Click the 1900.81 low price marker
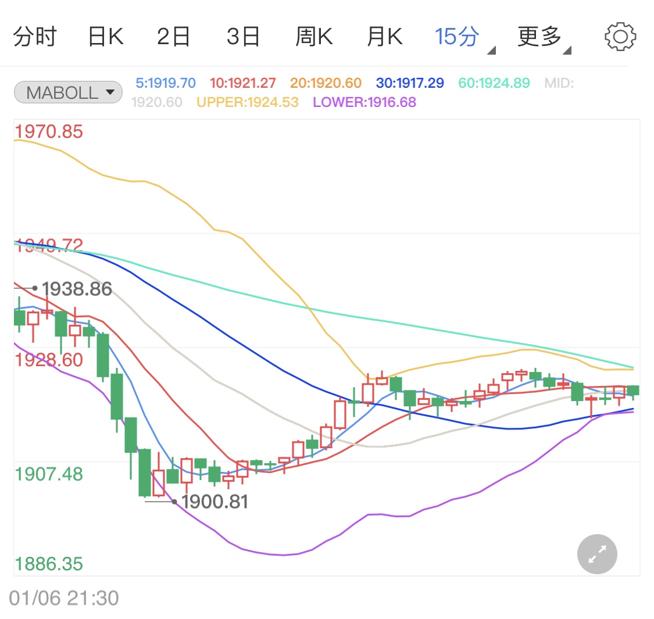Viewport: 654px width, 619px height. [x=215, y=502]
